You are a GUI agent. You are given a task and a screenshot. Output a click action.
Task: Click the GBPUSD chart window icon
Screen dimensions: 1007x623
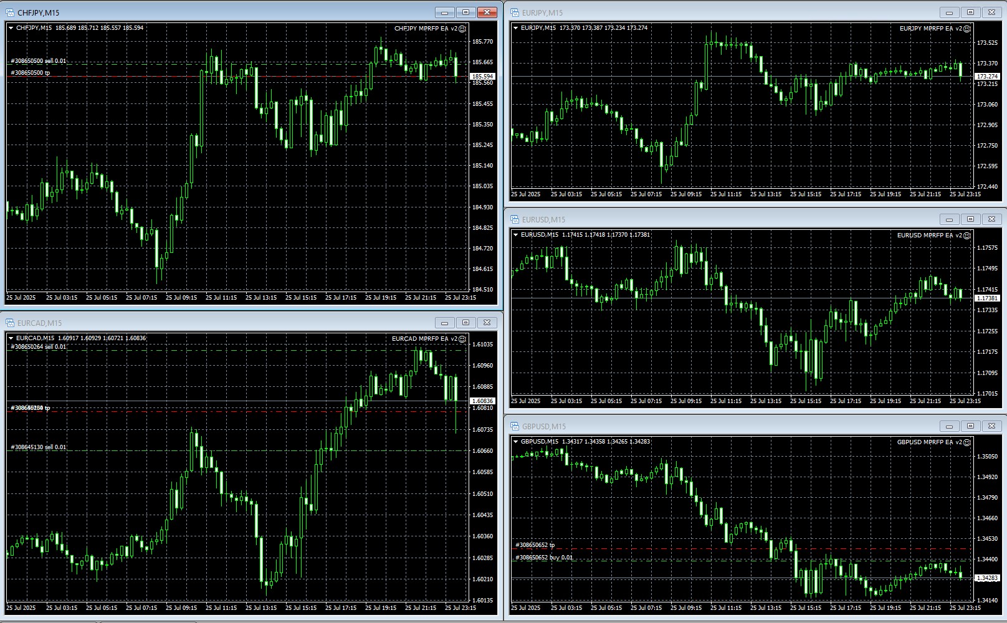pyautogui.click(x=515, y=426)
